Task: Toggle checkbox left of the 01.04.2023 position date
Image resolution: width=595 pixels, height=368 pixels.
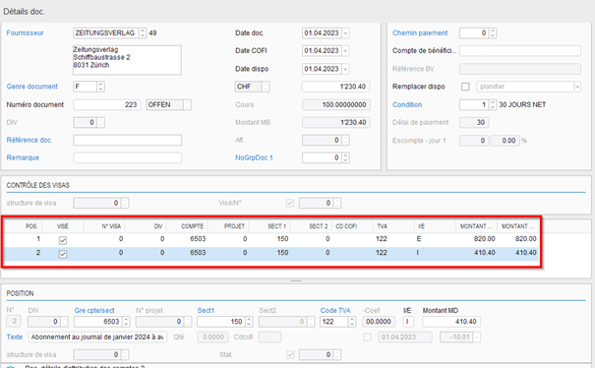Action: (x=367, y=337)
